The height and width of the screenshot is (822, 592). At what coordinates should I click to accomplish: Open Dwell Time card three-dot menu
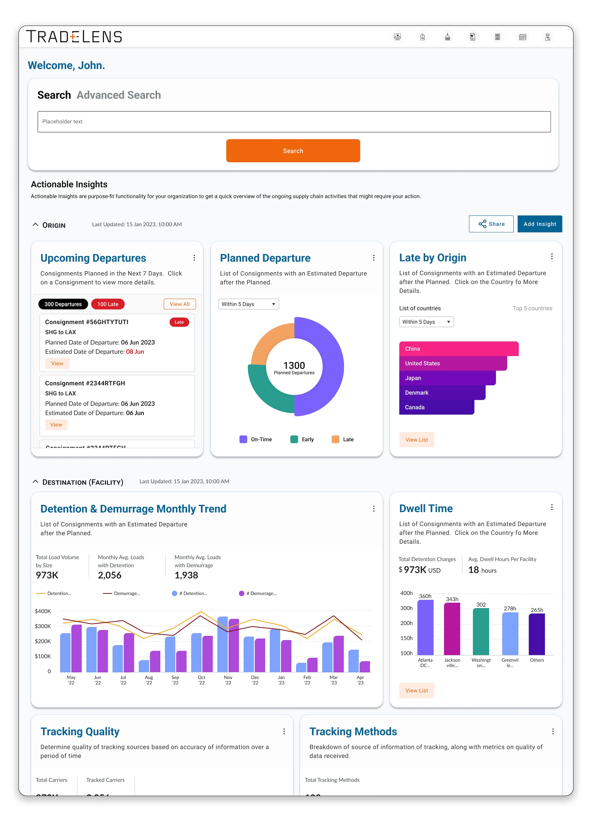552,507
